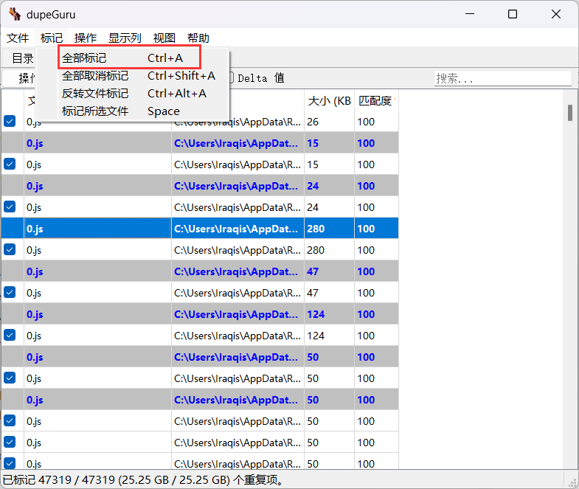
Task: Select the bold blue reference row sized 124
Action: click(200, 314)
